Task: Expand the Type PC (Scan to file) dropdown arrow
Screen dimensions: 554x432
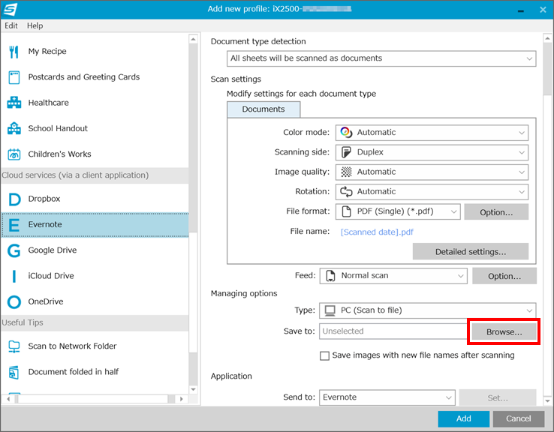Action: tap(529, 310)
